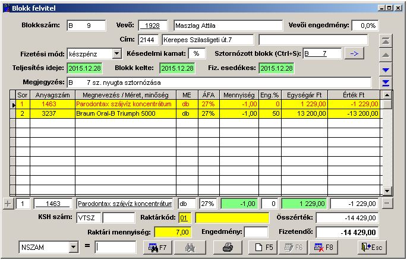Click the Sztornózott blokk B 7 field
Image resolution: width=407 pixels, height=260 pixels.
(323, 53)
